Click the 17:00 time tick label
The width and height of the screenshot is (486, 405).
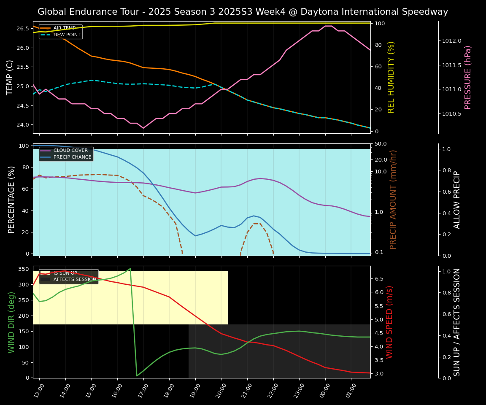[x=142, y=391]
